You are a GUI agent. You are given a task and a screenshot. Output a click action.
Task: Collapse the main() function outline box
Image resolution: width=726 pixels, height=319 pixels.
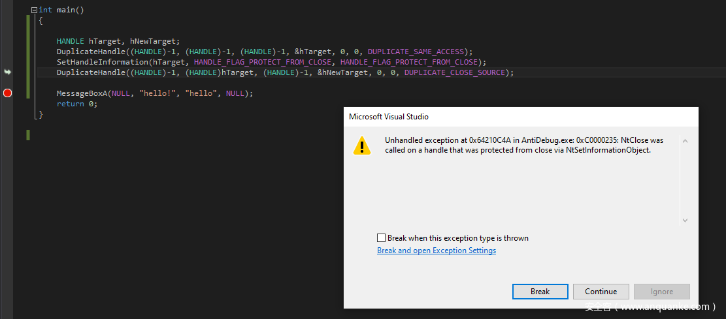pyautogui.click(x=34, y=10)
